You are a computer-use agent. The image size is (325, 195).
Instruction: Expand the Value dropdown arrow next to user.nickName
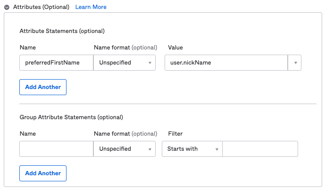click(295, 63)
